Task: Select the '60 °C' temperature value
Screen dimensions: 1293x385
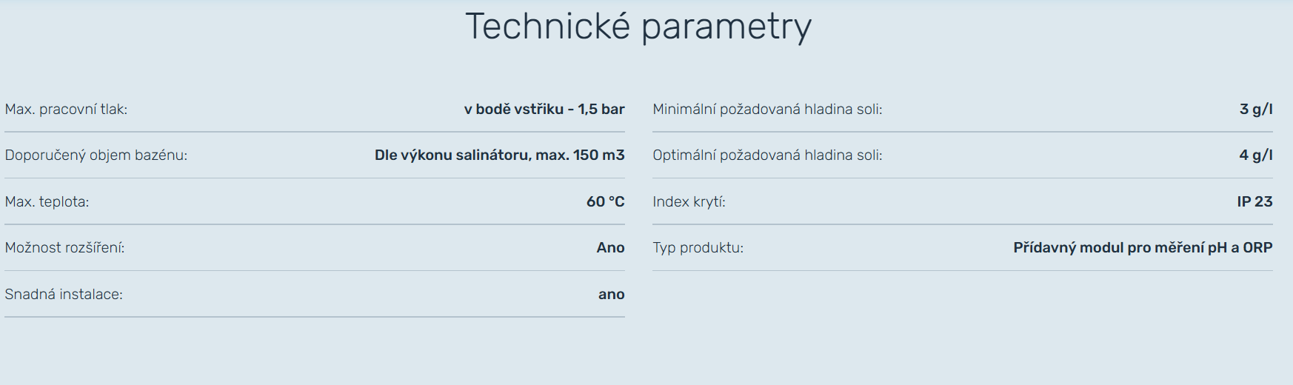Action: (x=605, y=202)
